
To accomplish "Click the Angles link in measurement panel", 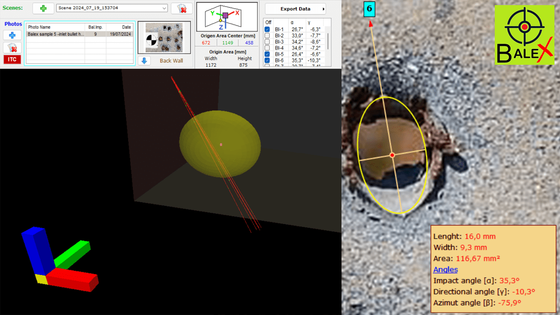I will [x=445, y=269].
